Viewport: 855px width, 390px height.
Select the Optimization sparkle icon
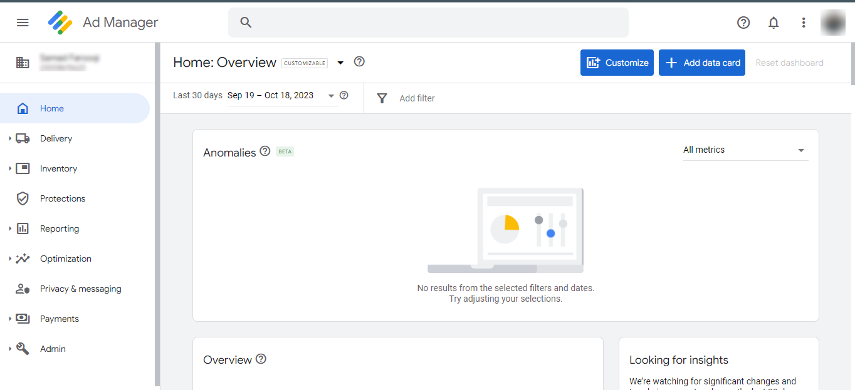(x=23, y=259)
